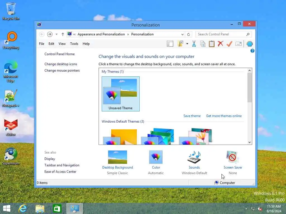
Task: Click the themes list scroll down arrow
Action: (x=249, y=142)
